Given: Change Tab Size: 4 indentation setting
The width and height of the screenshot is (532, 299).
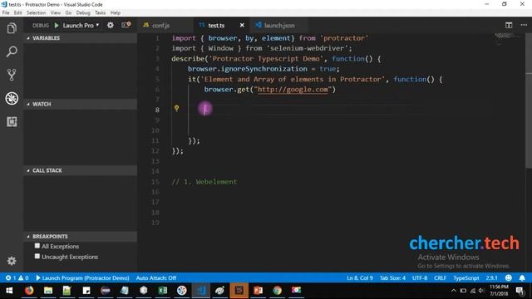Looking at the screenshot, I should tap(392, 278).
